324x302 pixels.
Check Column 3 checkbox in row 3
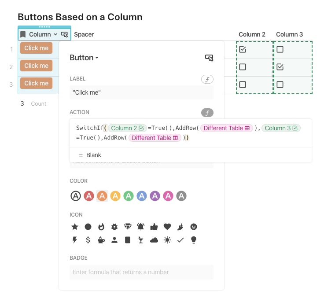tap(280, 85)
